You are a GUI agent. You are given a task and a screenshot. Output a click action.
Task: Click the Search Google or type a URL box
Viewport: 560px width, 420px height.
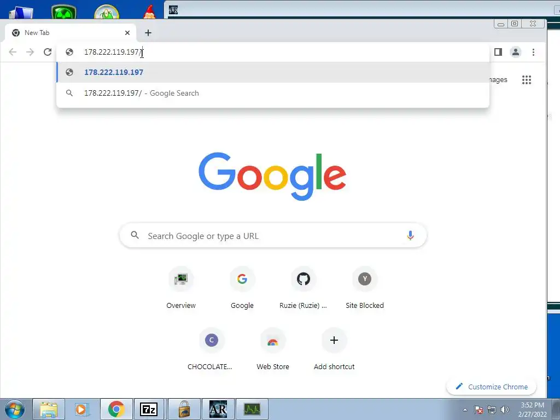click(x=273, y=236)
